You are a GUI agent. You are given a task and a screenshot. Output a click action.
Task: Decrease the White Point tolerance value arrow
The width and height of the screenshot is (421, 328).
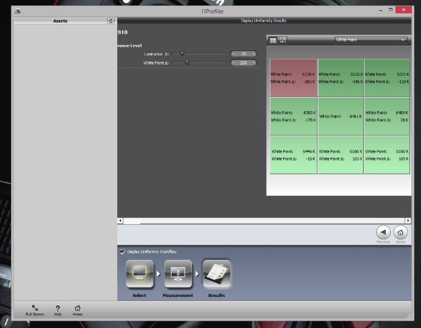coord(233,63)
